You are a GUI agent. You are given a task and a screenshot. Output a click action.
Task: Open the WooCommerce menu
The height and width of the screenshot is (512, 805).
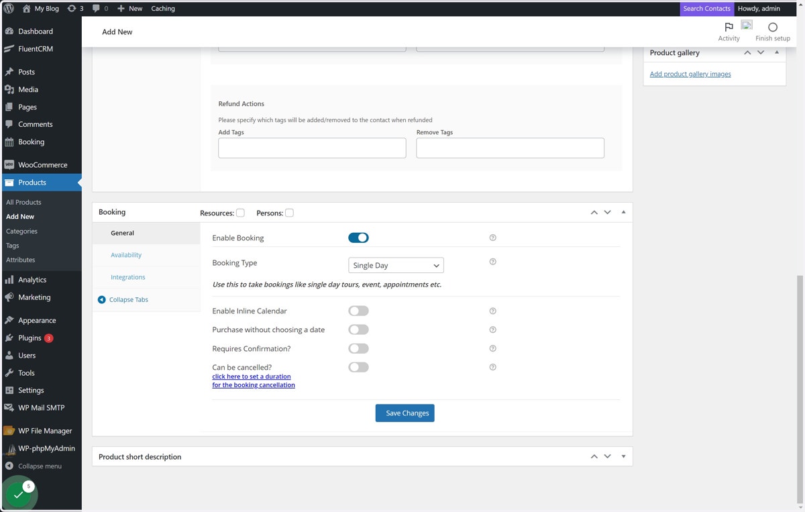(x=41, y=164)
